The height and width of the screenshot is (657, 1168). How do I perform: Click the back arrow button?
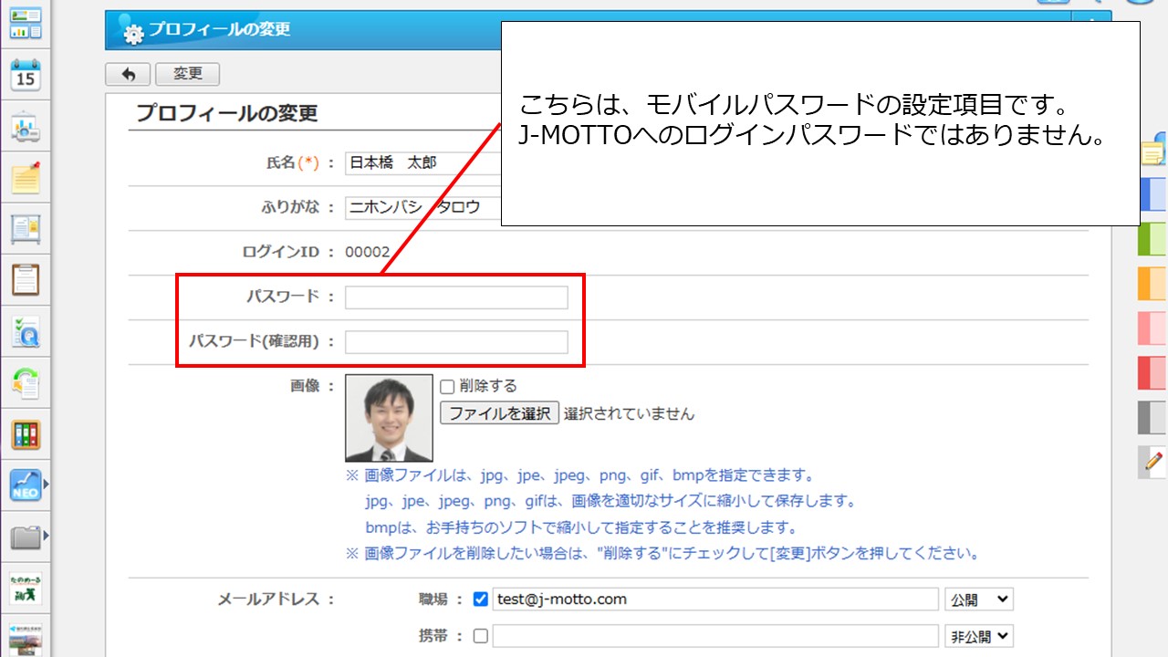(128, 75)
